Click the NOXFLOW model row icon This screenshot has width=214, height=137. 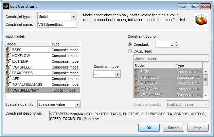(x=8, y=56)
